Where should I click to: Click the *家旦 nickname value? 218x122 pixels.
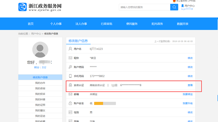click(x=93, y=58)
